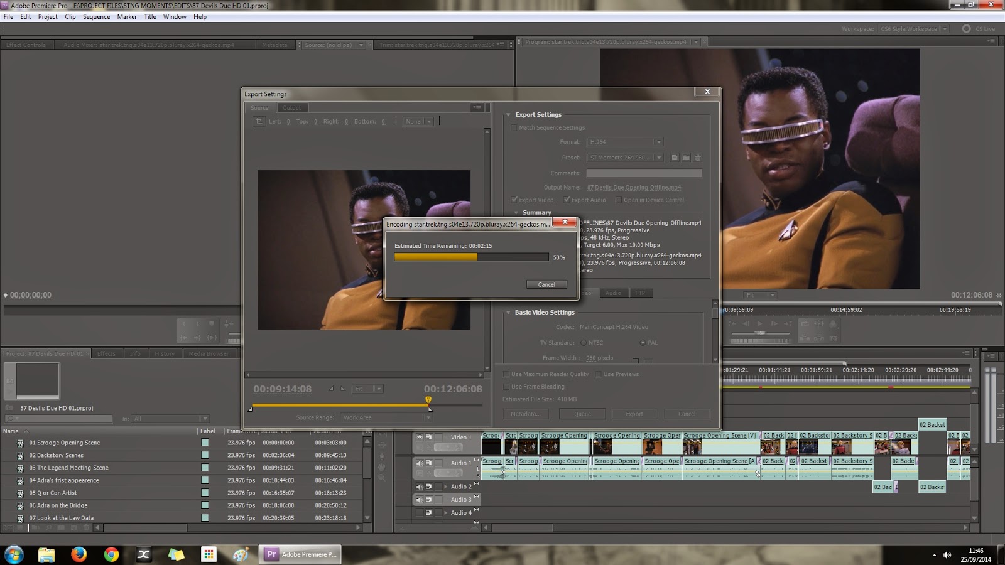1005x565 pixels.
Task: Enable Use Frame Blending checkbox
Action: point(506,387)
